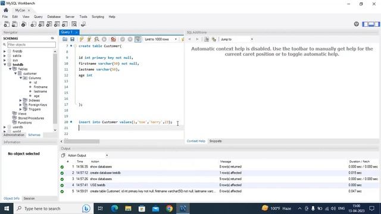Click the schema tree vertical scrollbar
The image size is (381, 214).
pyautogui.click(x=55, y=89)
